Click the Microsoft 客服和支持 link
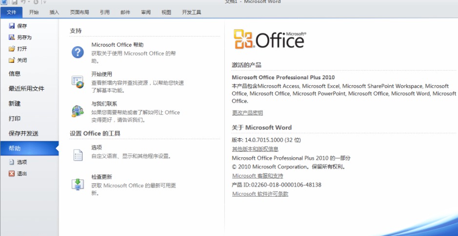The image size is (458, 236). pos(258,176)
